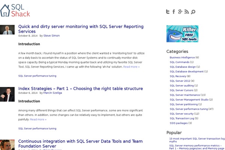Open SQL Server performance tuning tag under Index Strategies
225x150 pixels.
coord(37,129)
